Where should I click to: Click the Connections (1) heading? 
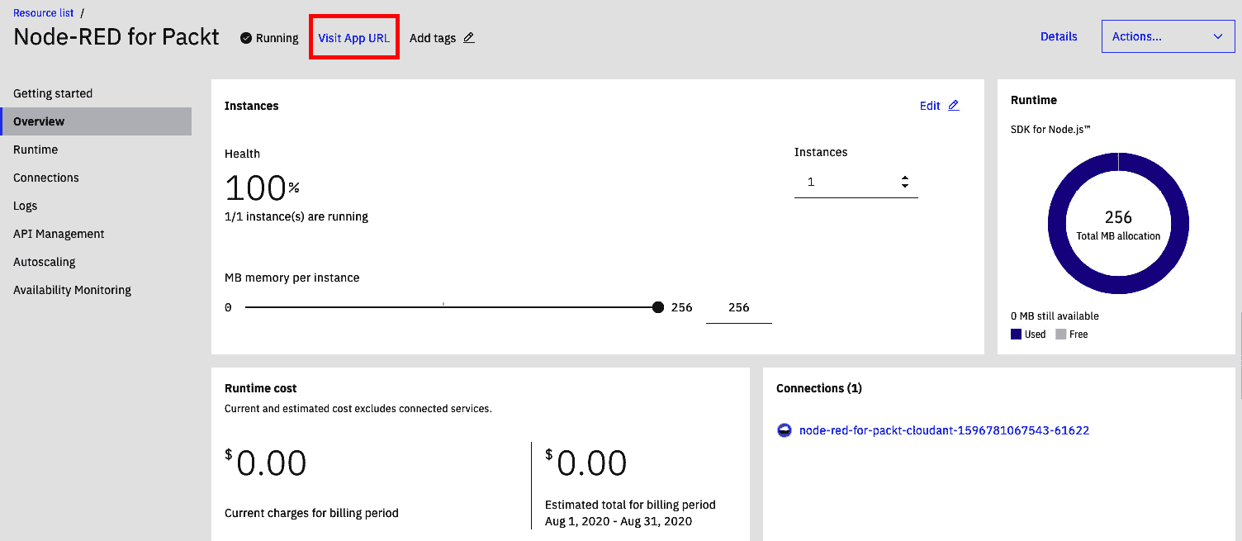click(x=819, y=388)
